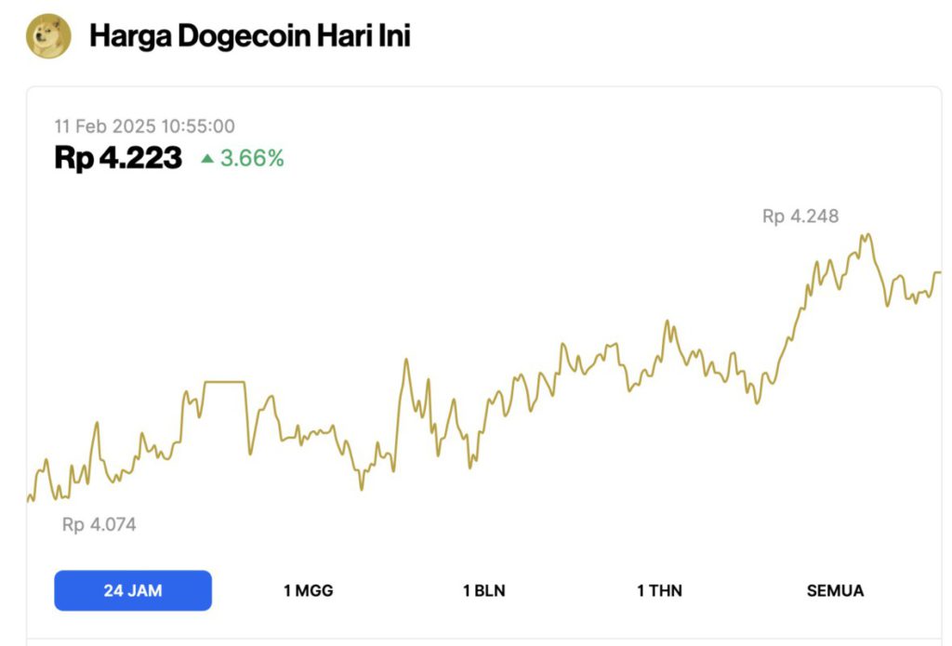The image size is (952, 646).
Task: Click the 11 Feb 2025 timestamp
Action: coord(144,126)
